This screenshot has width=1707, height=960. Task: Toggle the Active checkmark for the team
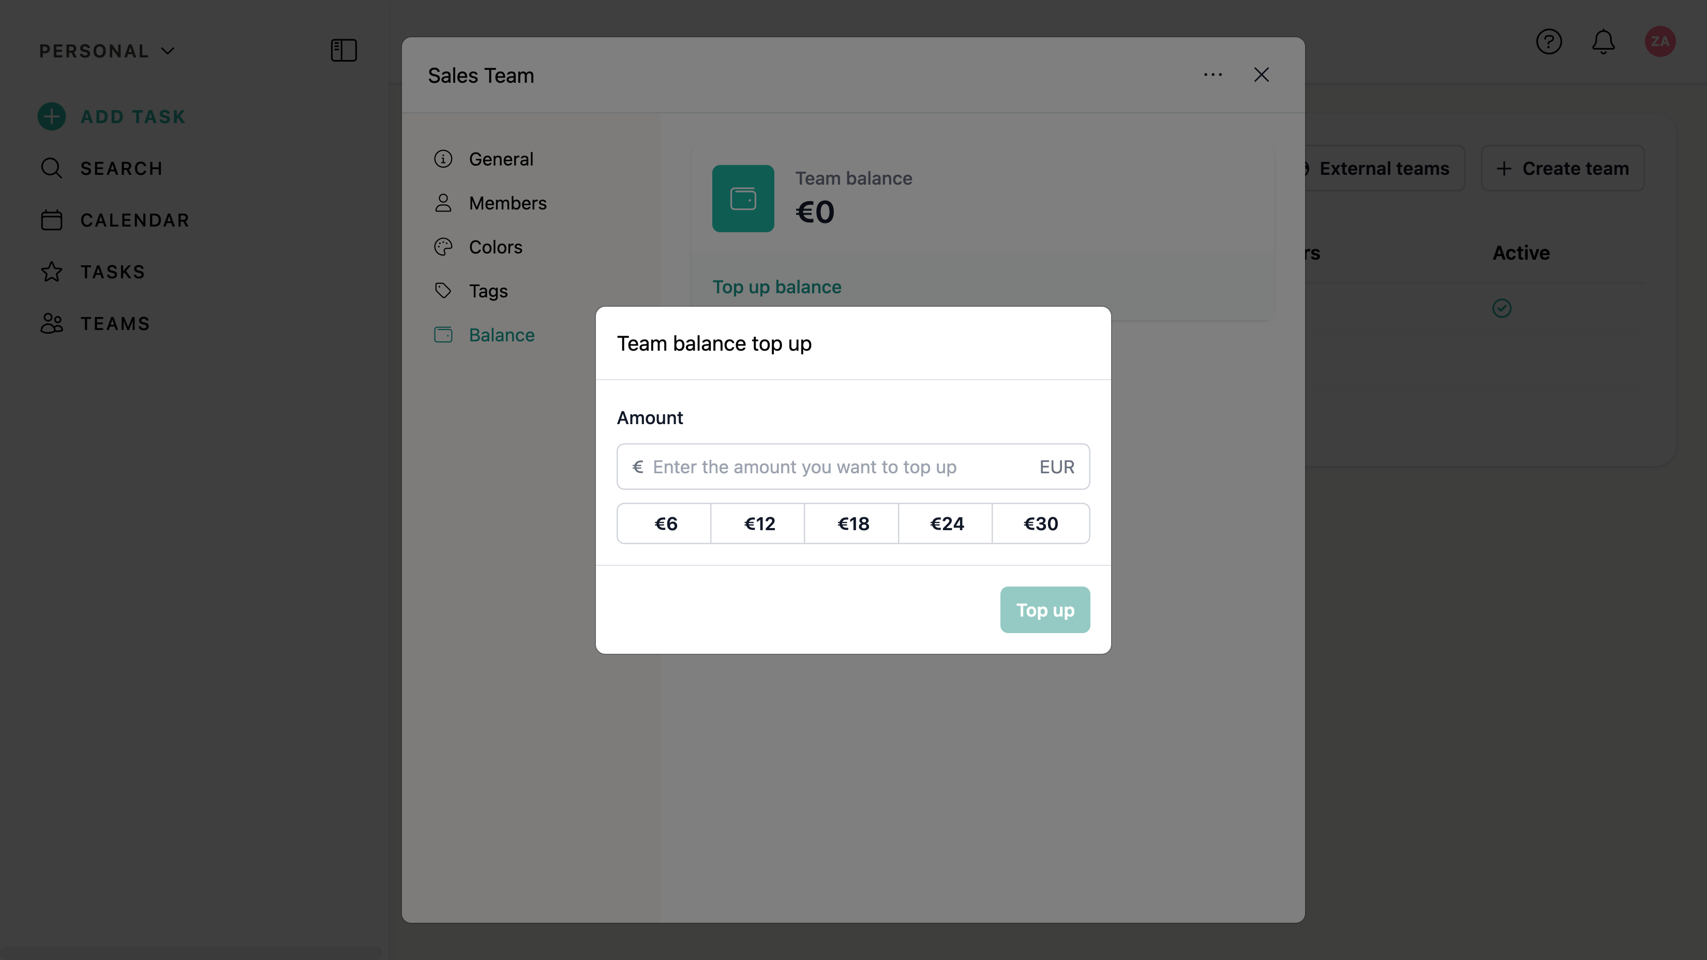point(1502,308)
